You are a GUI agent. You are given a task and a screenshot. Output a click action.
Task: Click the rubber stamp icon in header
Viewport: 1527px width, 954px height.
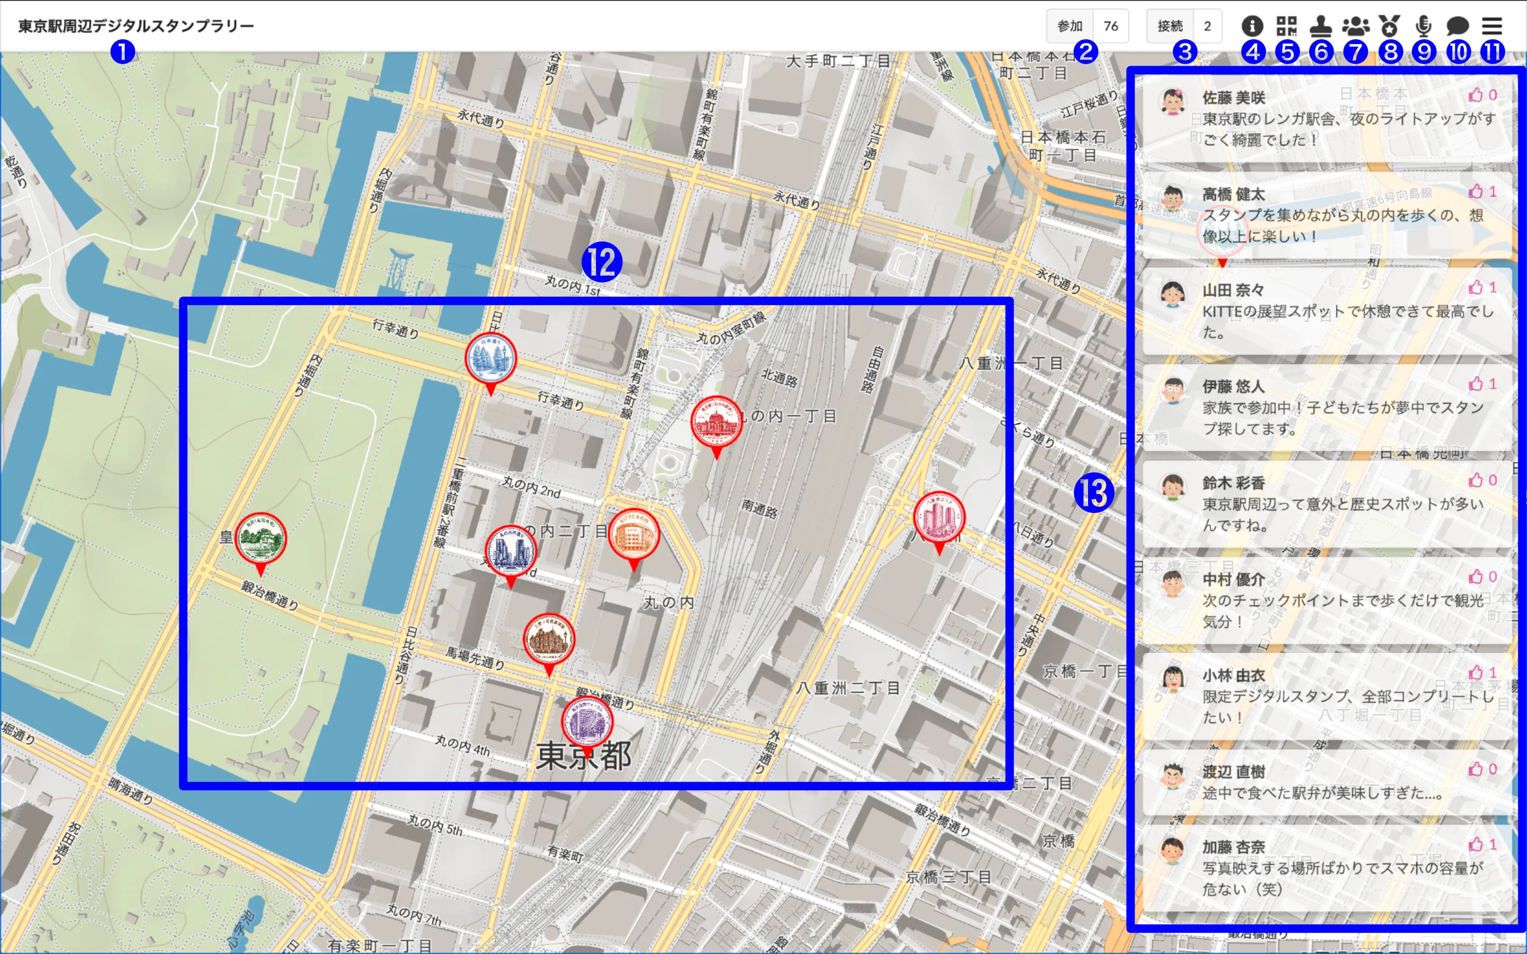point(1321,26)
